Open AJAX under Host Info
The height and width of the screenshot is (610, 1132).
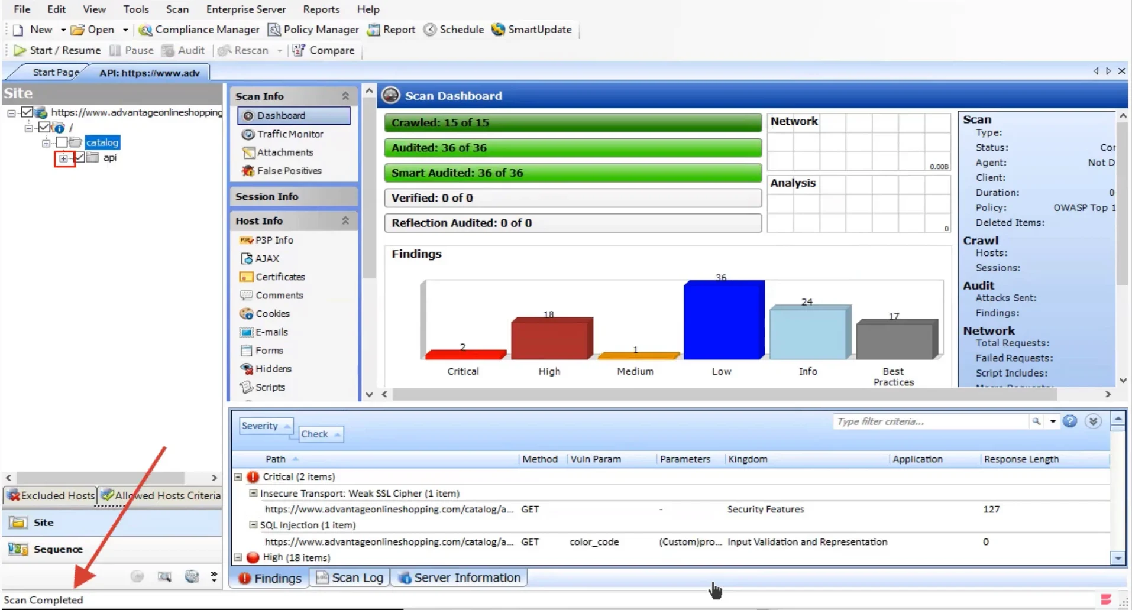(260, 258)
